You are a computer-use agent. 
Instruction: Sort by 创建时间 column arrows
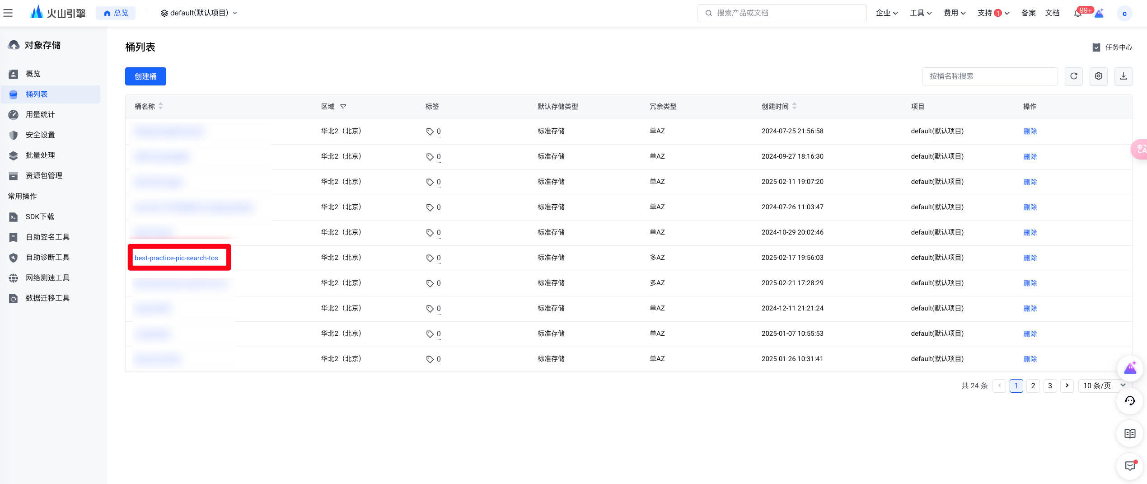tap(794, 106)
